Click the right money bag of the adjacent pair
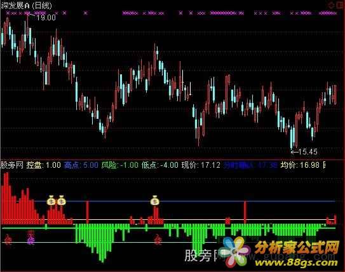Screen dimensions: 345x272 (62, 200)
